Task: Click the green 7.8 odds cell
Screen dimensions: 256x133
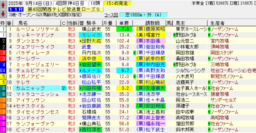Action: coord(123,29)
